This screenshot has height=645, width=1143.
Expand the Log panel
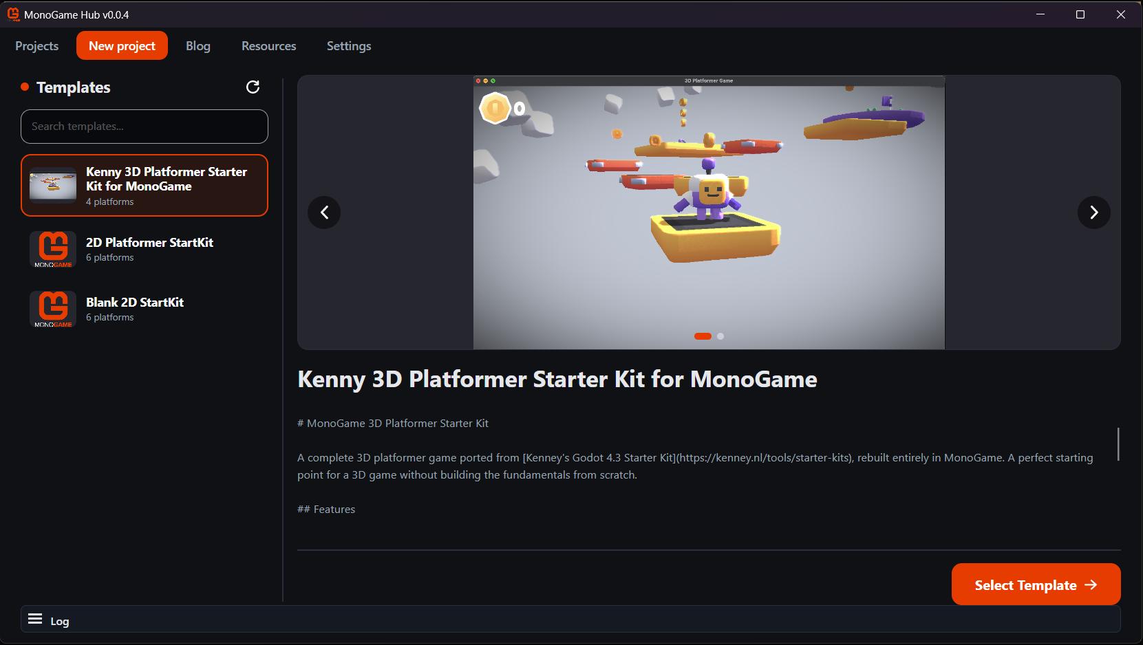tap(570, 620)
